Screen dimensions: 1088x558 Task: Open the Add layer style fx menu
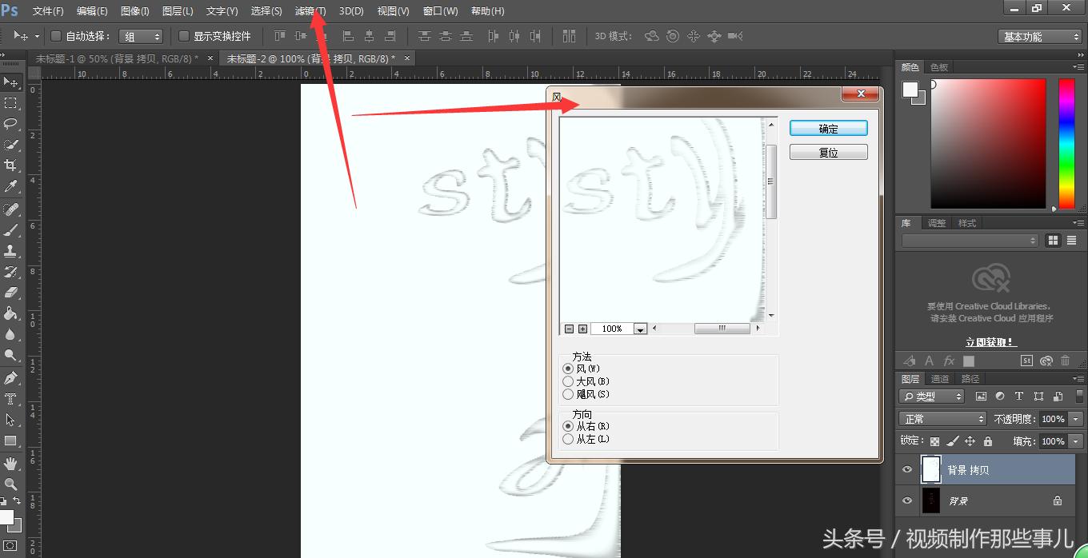(x=949, y=361)
